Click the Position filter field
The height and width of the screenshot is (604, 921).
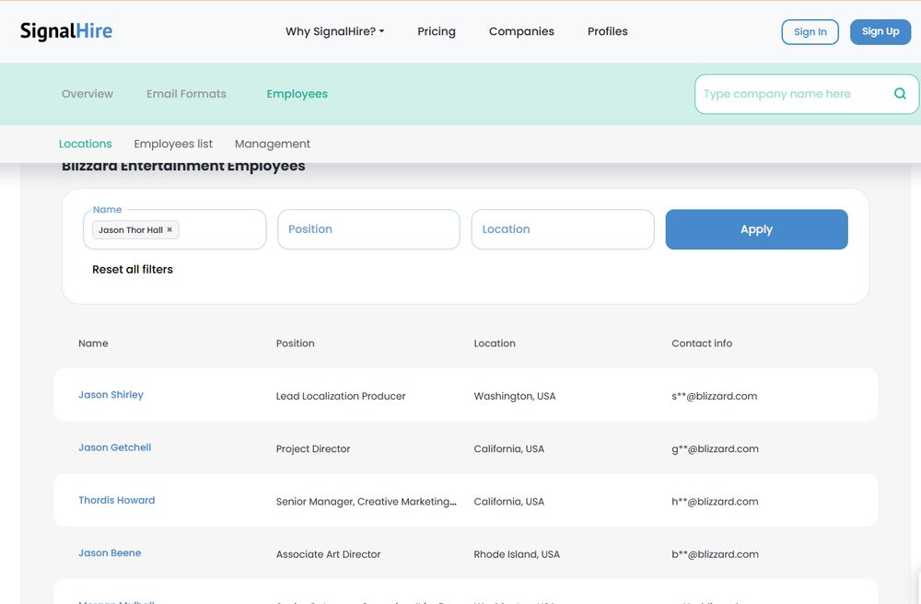click(369, 229)
